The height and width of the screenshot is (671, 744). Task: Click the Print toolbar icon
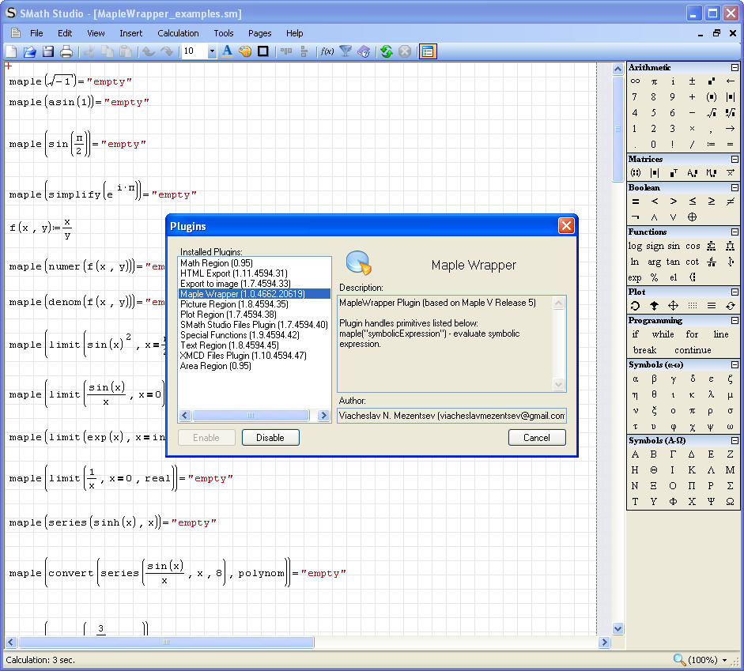pyautogui.click(x=66, y=51)
